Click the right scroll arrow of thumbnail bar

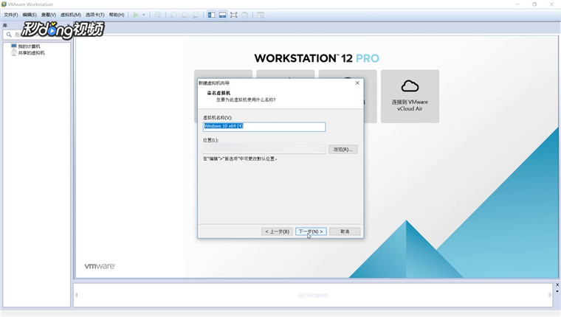click(550, 295)
